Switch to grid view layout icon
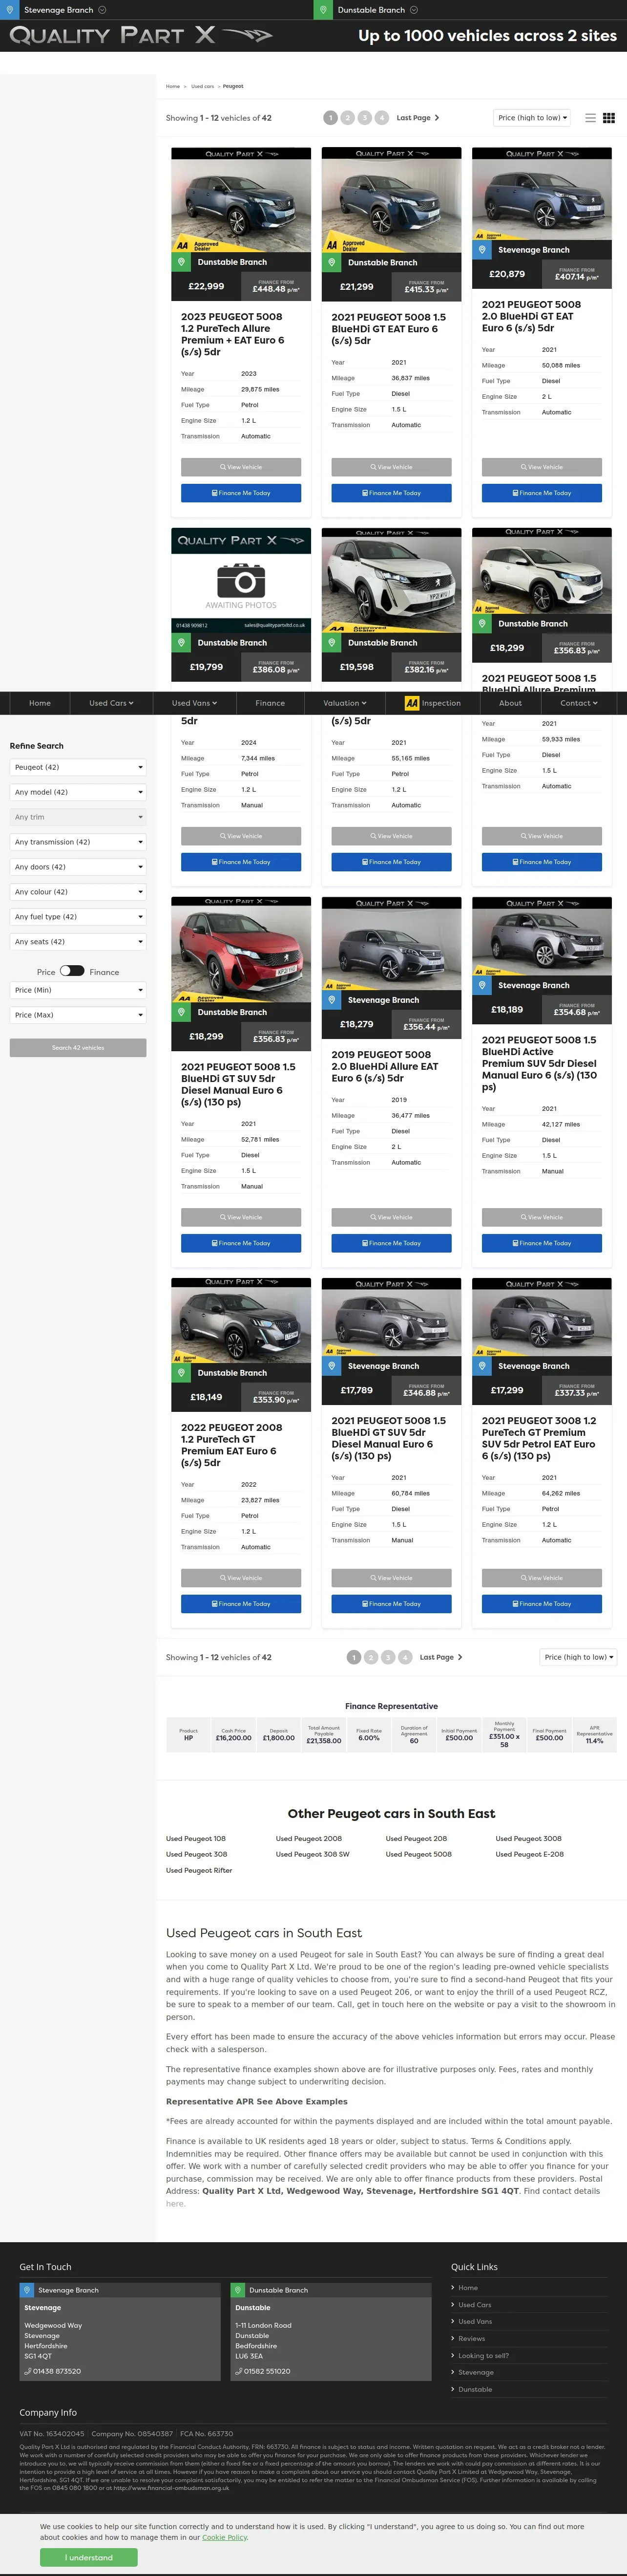Viewport: 627px width, 2576px height. click(609, 118)
